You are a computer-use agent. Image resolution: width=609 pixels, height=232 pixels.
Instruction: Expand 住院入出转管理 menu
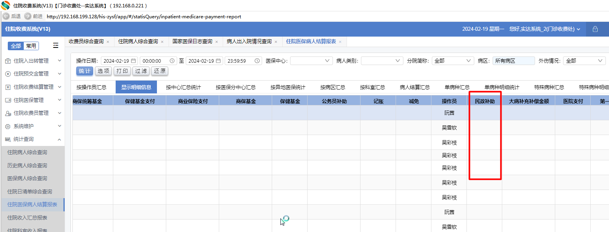click(32, 61)
